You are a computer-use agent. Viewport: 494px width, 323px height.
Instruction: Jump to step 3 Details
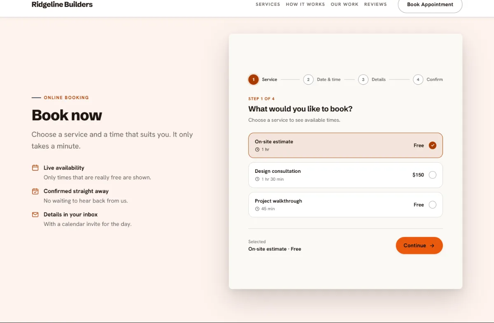pyautogui.click(x=372, y=79)
